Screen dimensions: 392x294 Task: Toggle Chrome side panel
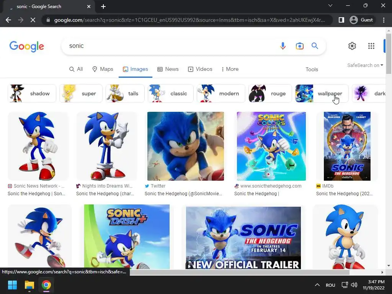tap(341, 20)
